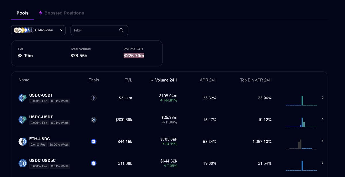
Task: Click the USDC-USDbC token pair icon
Action: [22, 163]
